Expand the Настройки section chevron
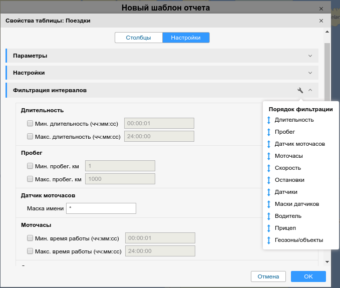340x288 pixels. pos(310,73)
